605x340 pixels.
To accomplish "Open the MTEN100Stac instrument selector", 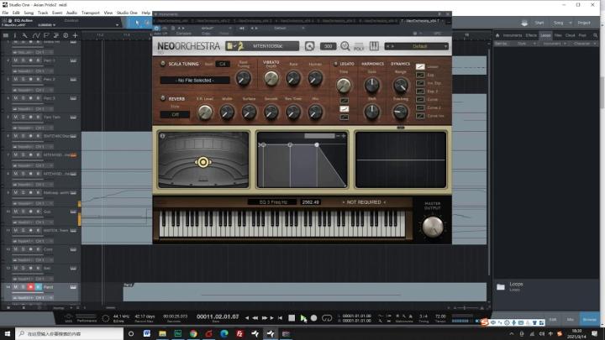I will [267, 46].
